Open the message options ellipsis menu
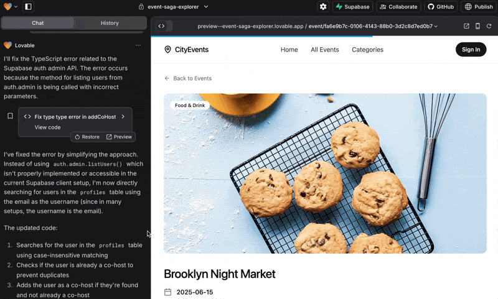The height and width of the screenshot is (299, 498). 138,45
